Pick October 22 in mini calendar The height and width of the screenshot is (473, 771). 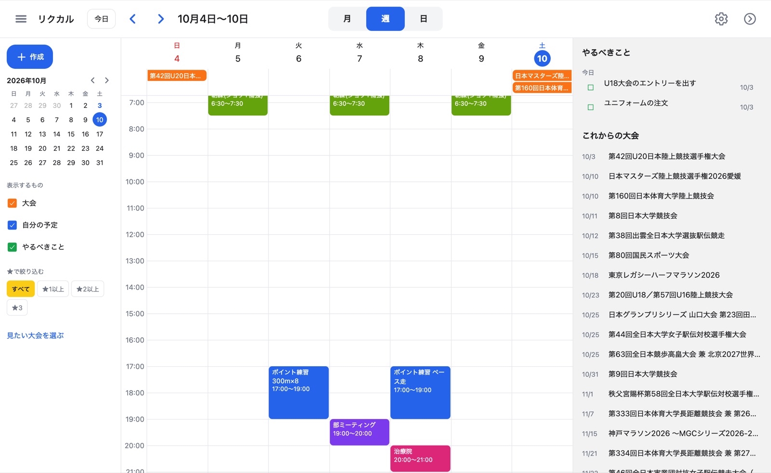coord(71,148)
